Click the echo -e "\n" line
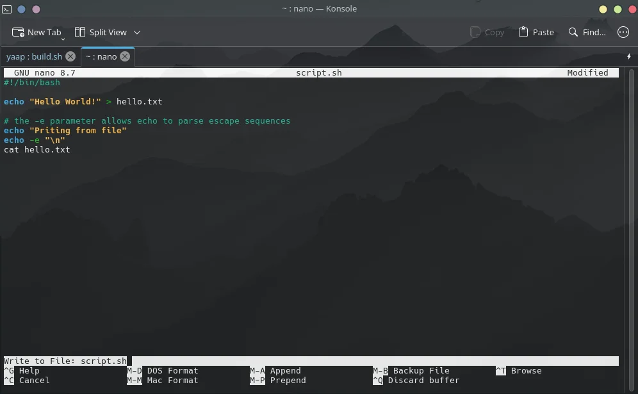The image size is (638, 394). 34,140
